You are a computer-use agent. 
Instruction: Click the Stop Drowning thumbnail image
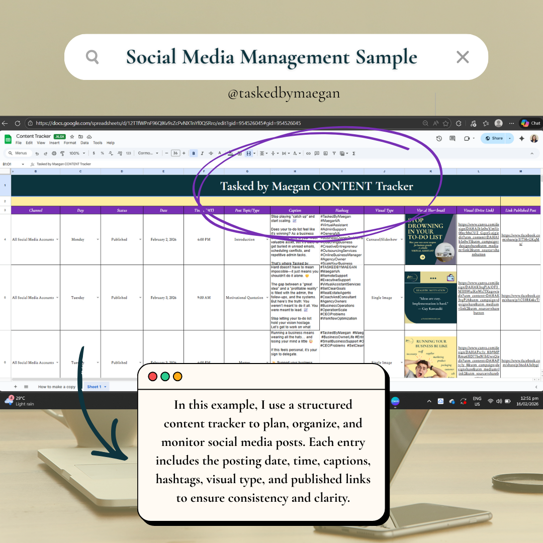click(430, 239)
